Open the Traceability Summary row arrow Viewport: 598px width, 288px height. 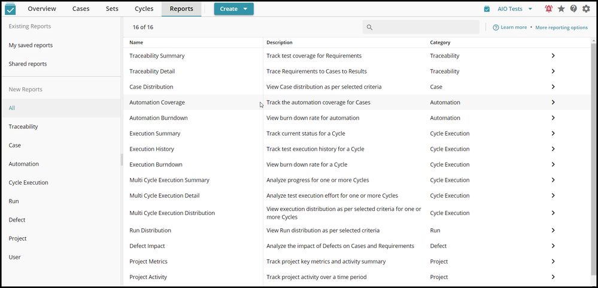pyautogui.click(x=553, y=56)
